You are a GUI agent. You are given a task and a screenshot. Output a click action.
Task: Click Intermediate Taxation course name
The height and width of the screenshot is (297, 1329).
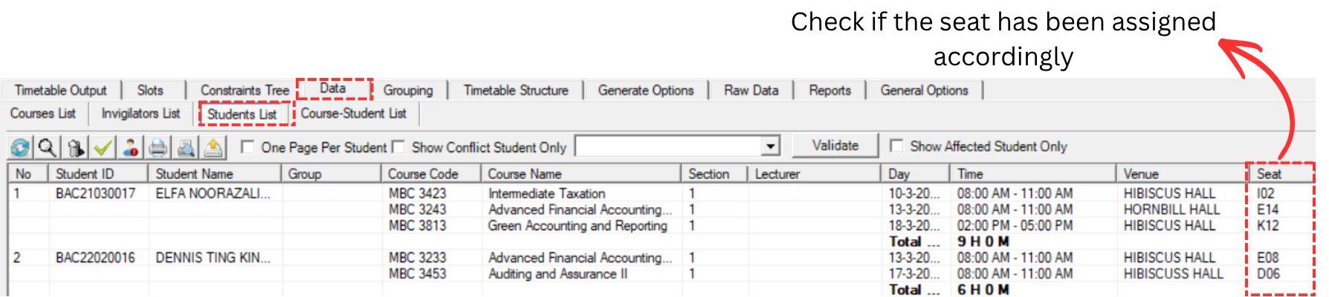[x=547, y=194]
